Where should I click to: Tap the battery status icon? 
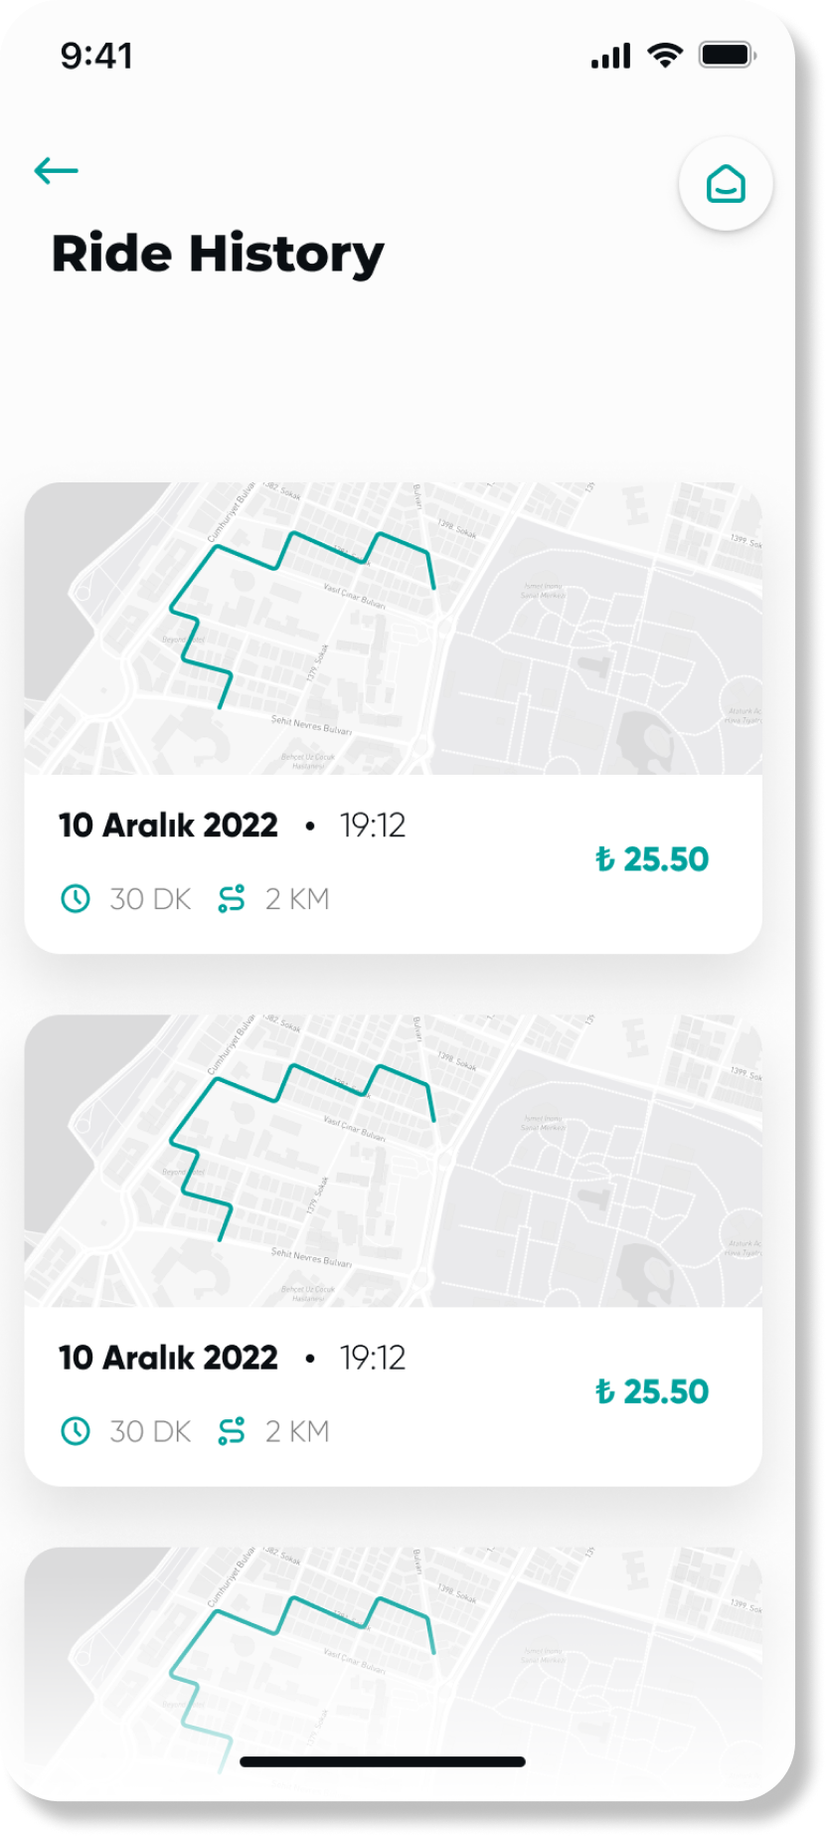coord(728,55)
